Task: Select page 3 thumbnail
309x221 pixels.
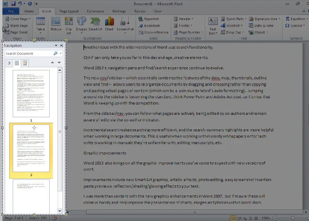Action: pos(31,197)
